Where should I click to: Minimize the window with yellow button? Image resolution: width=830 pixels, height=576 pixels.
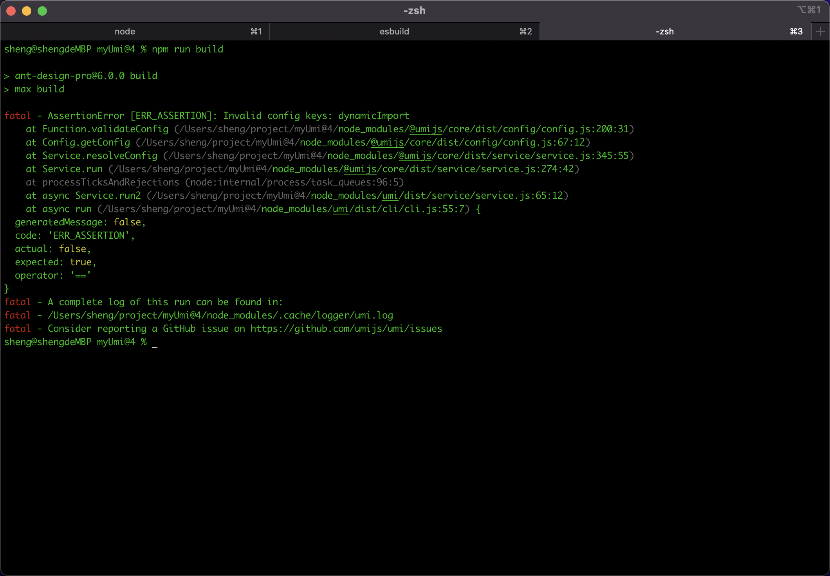tap(27, 11)
